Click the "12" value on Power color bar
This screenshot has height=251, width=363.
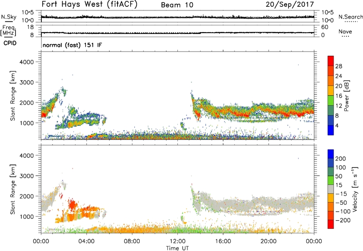[x=338, y=106]
